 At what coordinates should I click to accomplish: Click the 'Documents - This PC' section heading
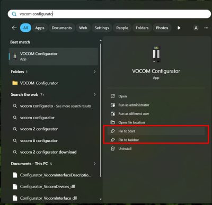coord(29,164)
